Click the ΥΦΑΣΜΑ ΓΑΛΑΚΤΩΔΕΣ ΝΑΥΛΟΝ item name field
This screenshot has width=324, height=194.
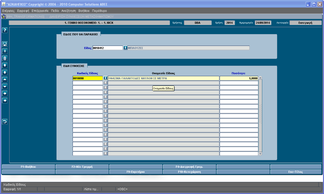tap(163, 78)
